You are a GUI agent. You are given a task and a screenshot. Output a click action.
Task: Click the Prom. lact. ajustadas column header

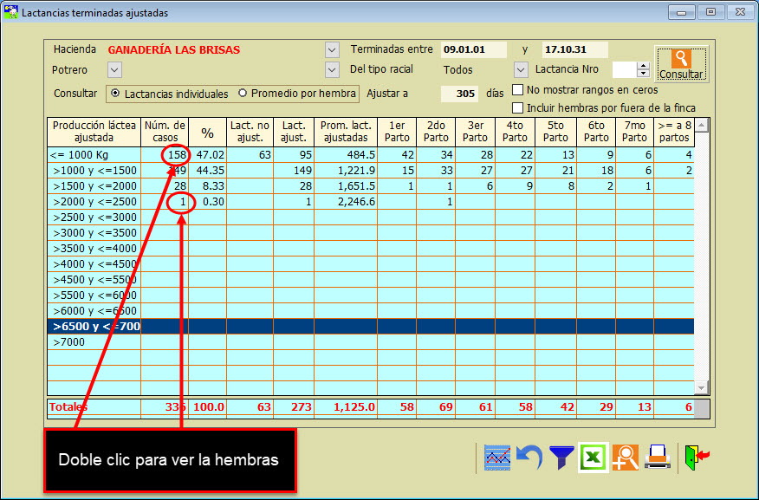(x=345, y=131)
